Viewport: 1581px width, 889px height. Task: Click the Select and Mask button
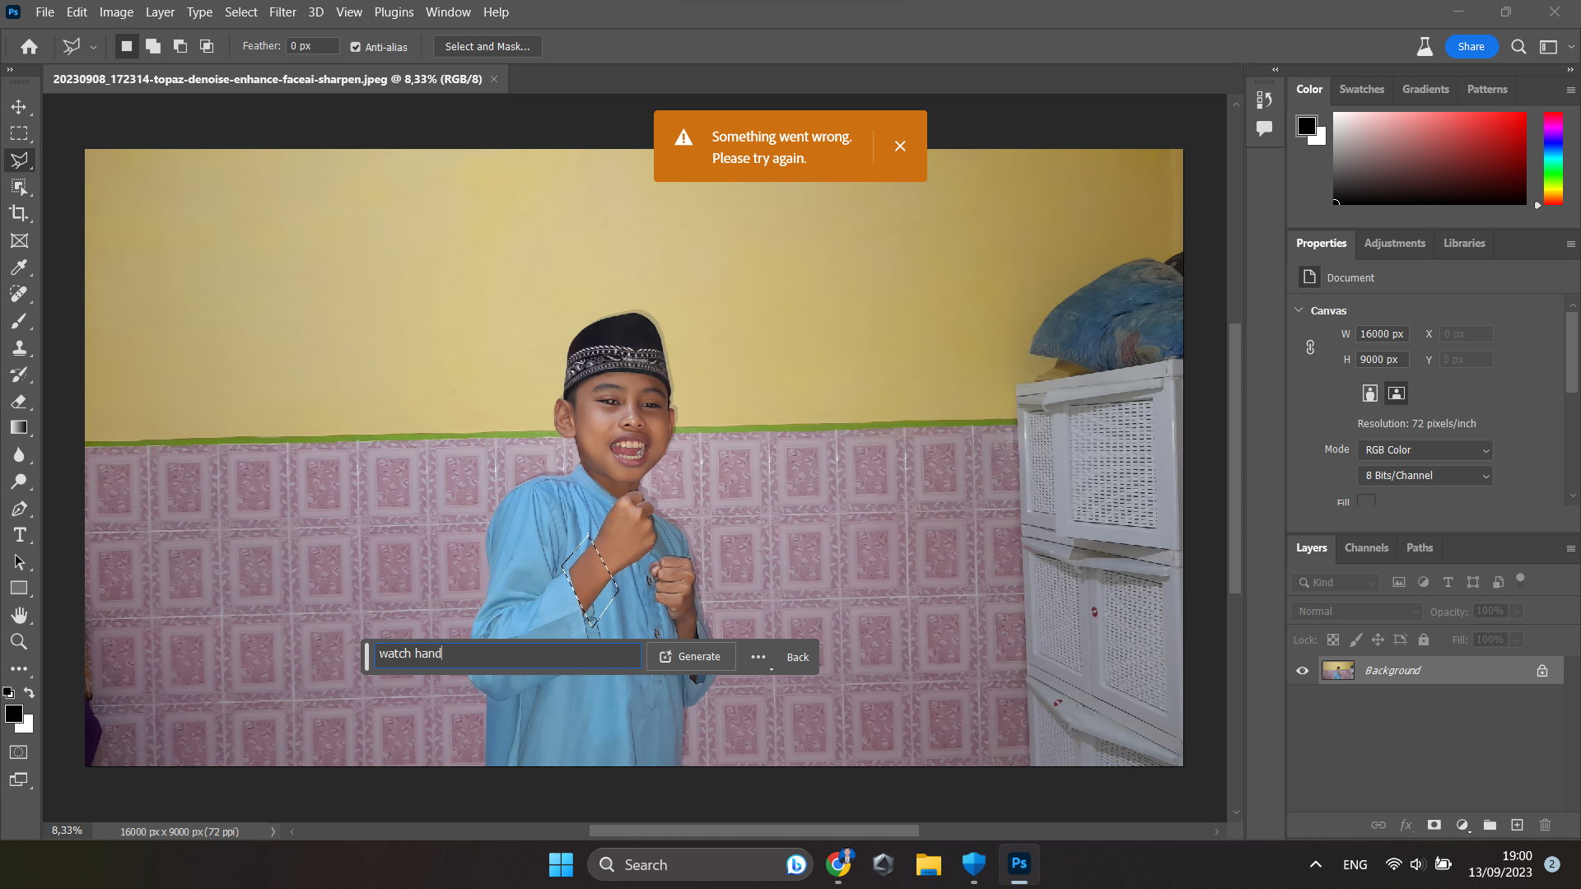click(487, 46)
